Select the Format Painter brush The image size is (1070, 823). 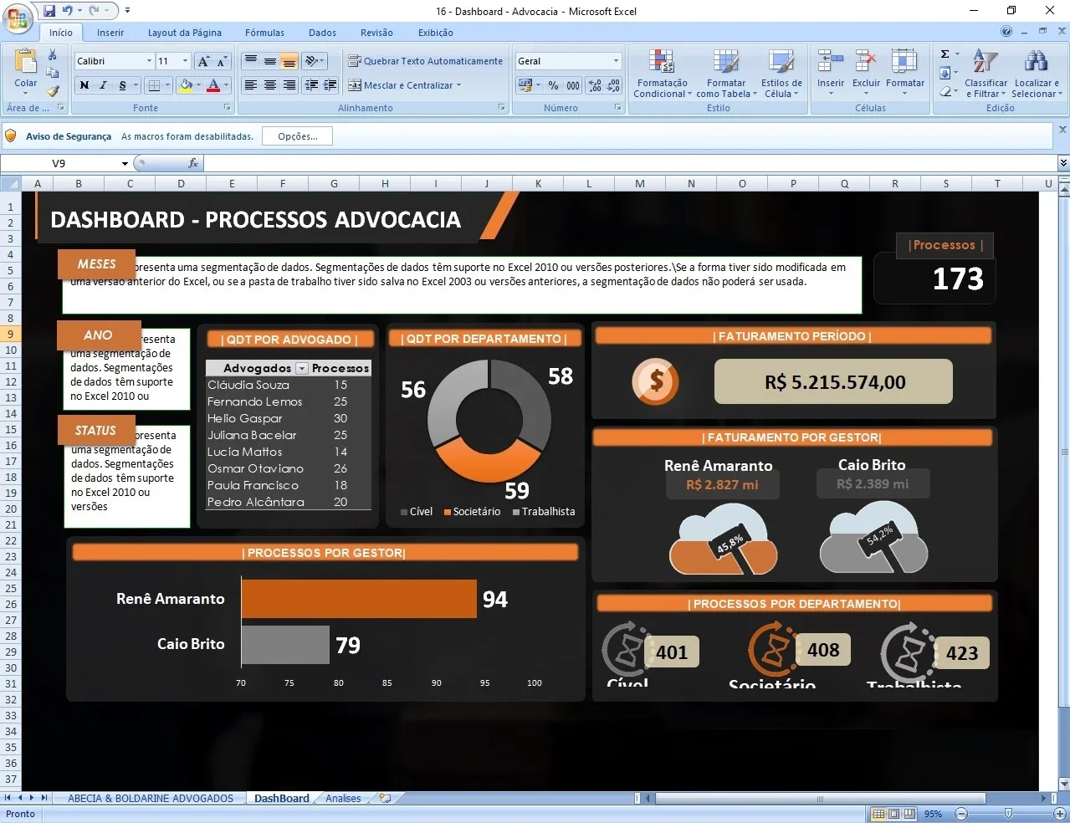click(52, 91)
